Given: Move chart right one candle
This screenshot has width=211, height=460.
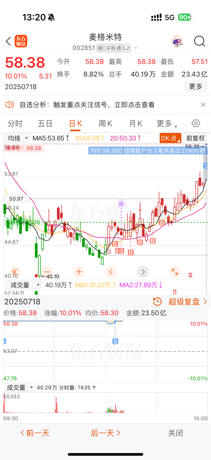Looking at the screenshot, I should tap(143, 272).
